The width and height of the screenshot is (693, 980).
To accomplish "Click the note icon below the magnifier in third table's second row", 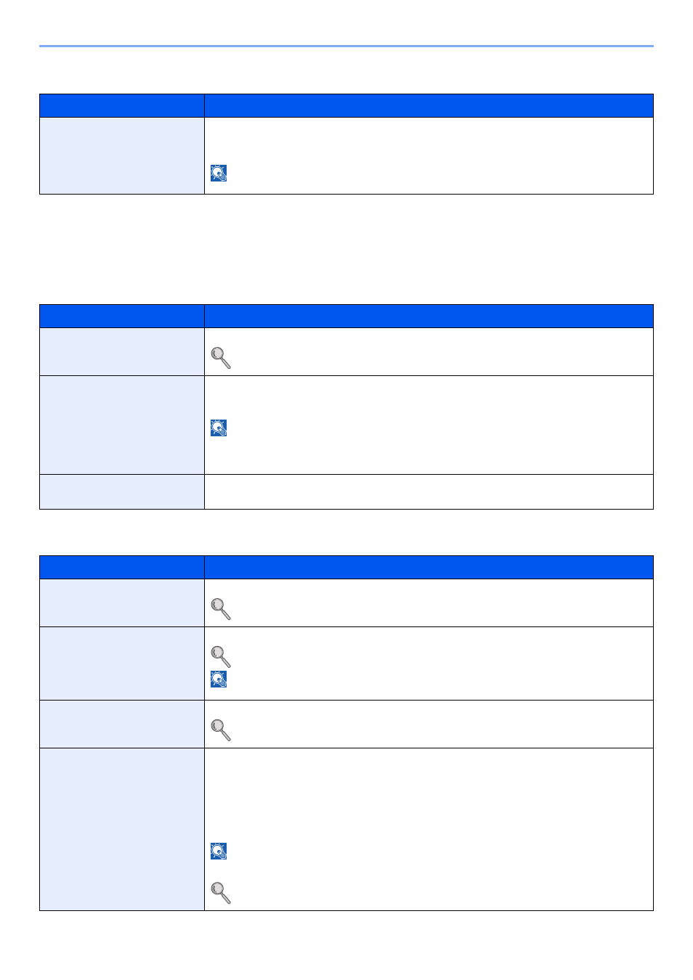I will pos(219,679).
